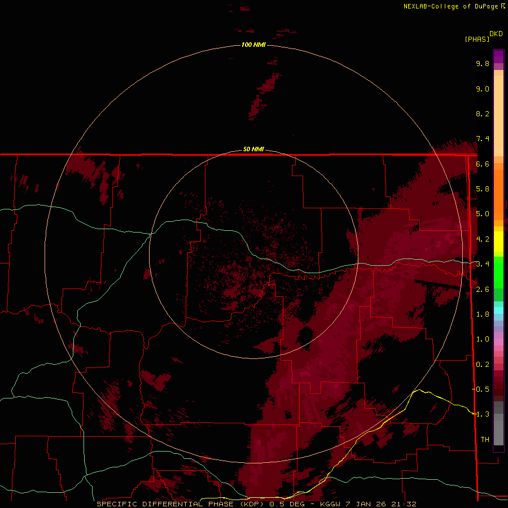Click the 100 NMI range ring label
Screen dimensions: 508x508
[253, 45]
